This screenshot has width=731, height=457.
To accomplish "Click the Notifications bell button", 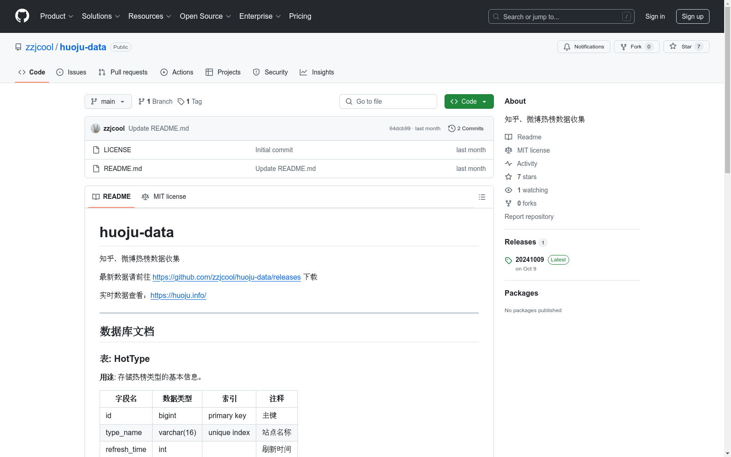I will pos(583,47).
